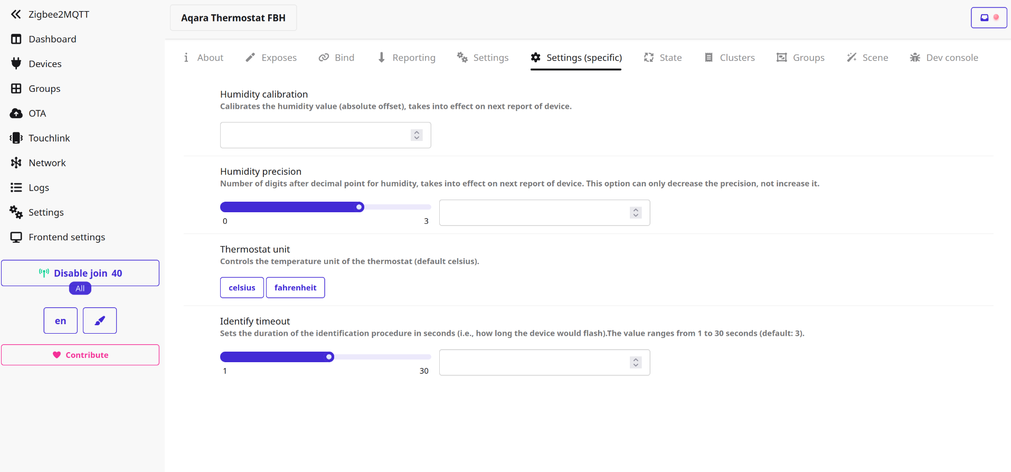This screenshot has width=1011, height=472.
Task: Click the Dev console bug icon
Action: click(x=915, y=58)
